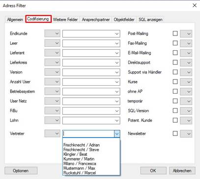Select the Ansprechpartner tab
200x179 pixels.
pyautogui.click(x=96, y=20)
